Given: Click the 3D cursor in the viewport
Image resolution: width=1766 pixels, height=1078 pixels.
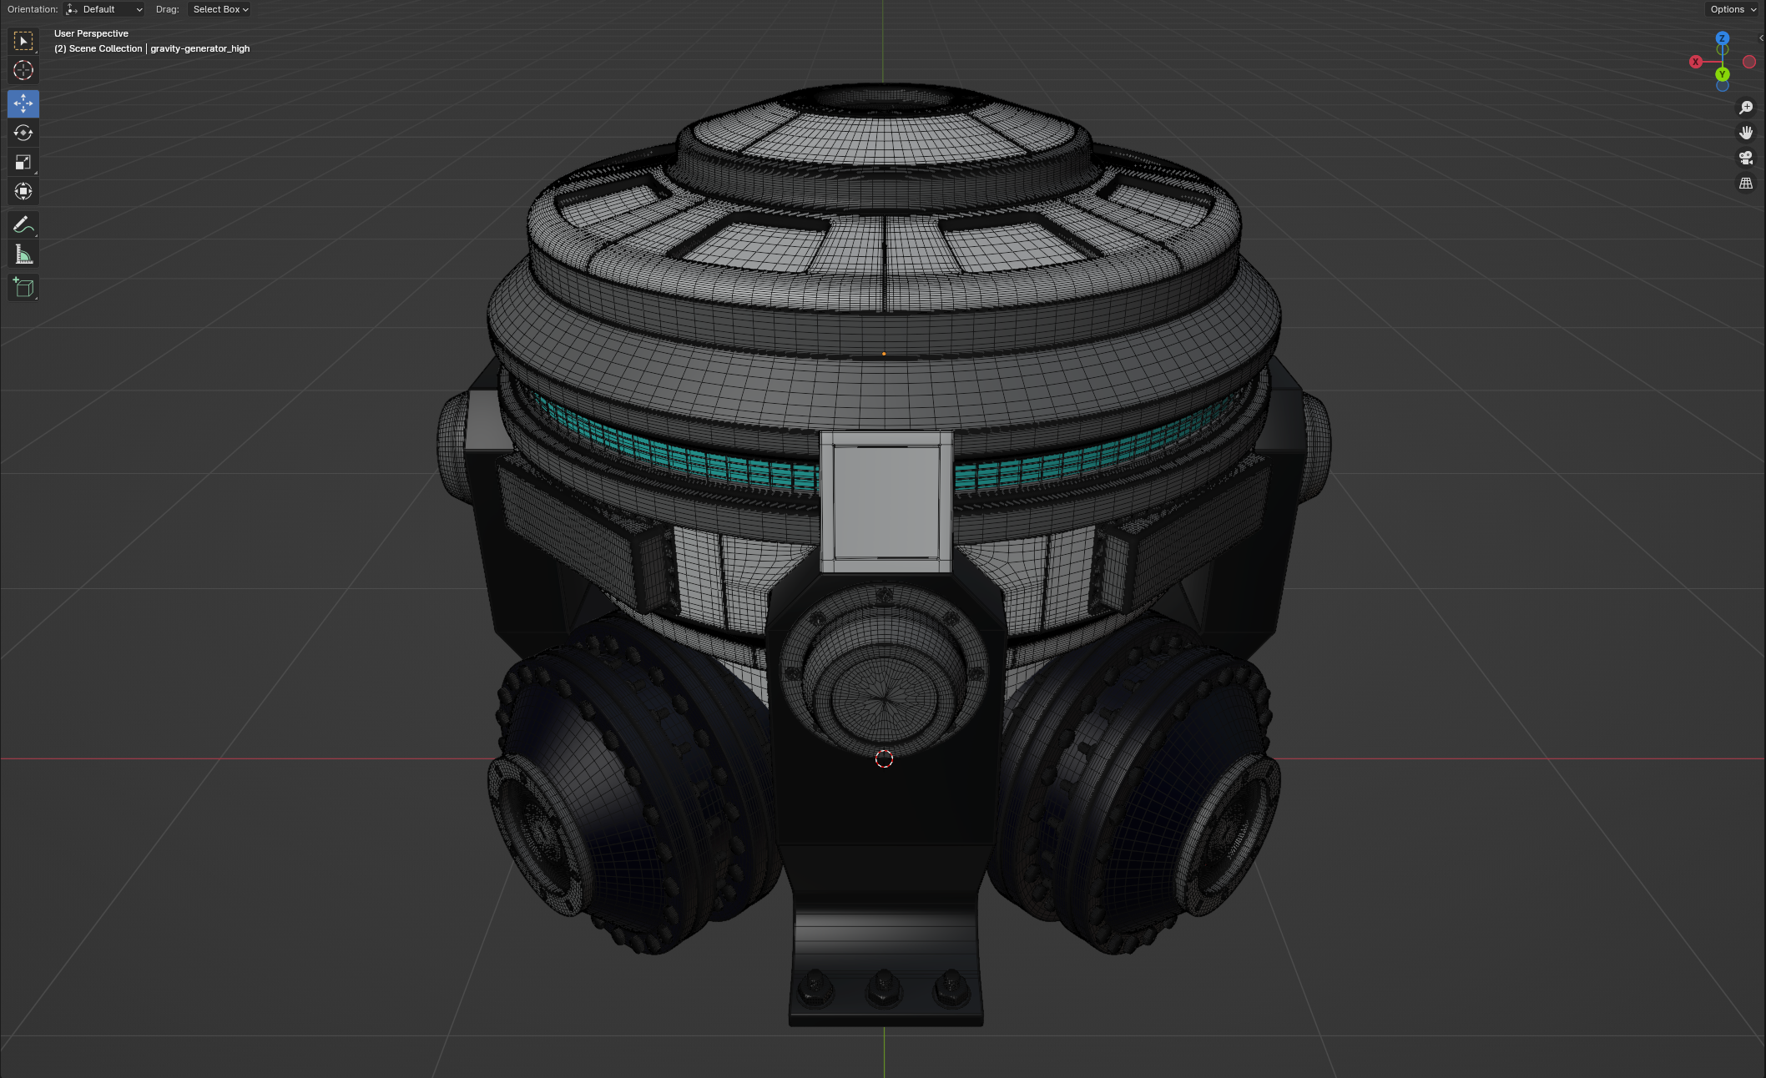Looking at the screenshot, I should coord(884,758).
